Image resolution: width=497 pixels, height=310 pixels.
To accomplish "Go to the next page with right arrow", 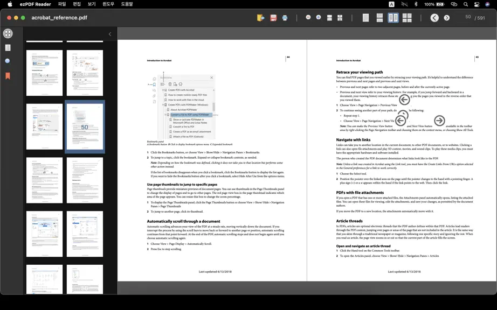I will pos(447,18).
